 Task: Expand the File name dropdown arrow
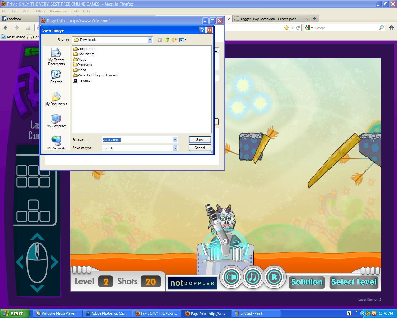click(x=175, y=140)
